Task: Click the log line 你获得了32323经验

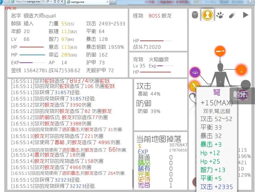Action: click(46, 180)
